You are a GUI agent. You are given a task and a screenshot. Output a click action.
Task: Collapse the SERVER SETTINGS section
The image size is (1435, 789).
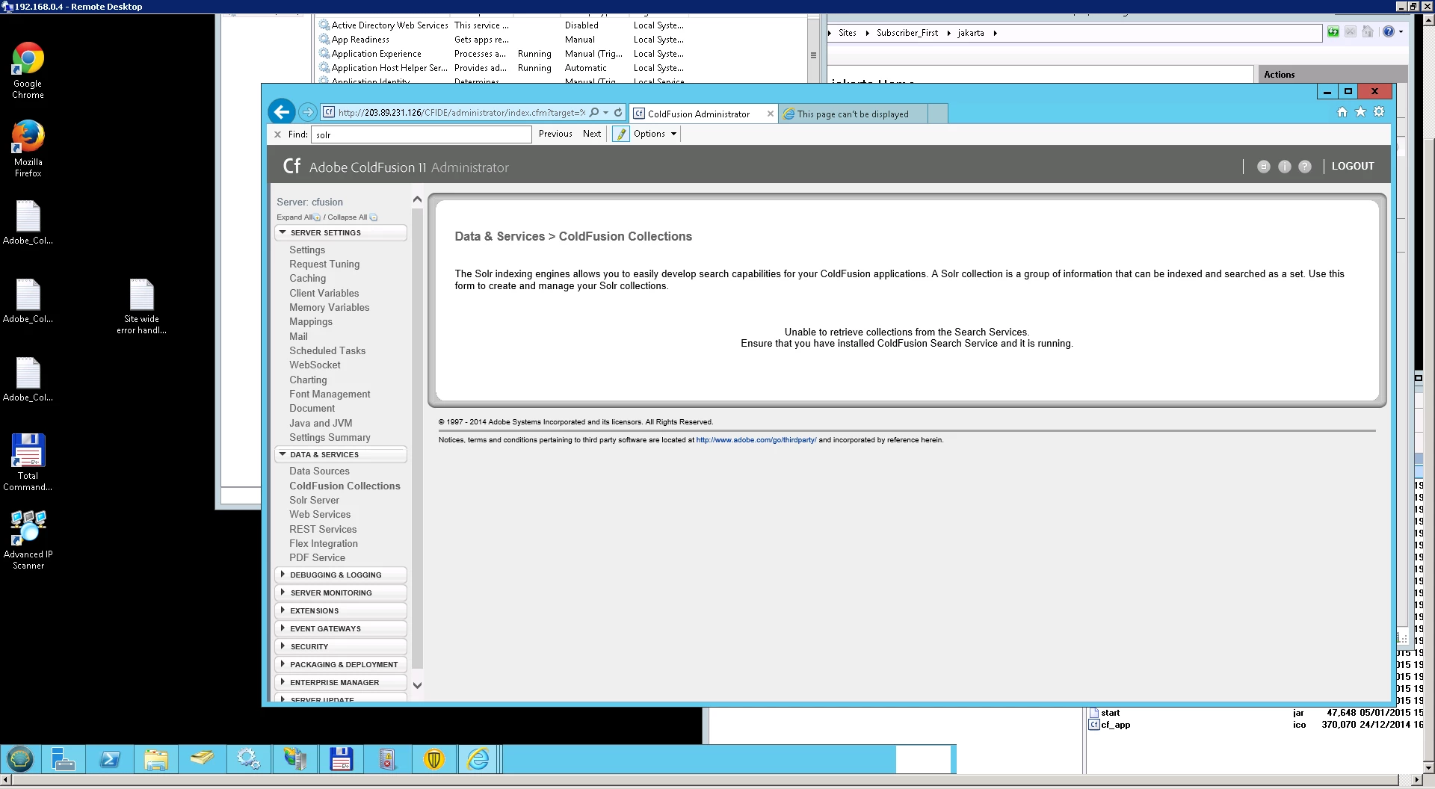tap(341, 232)
